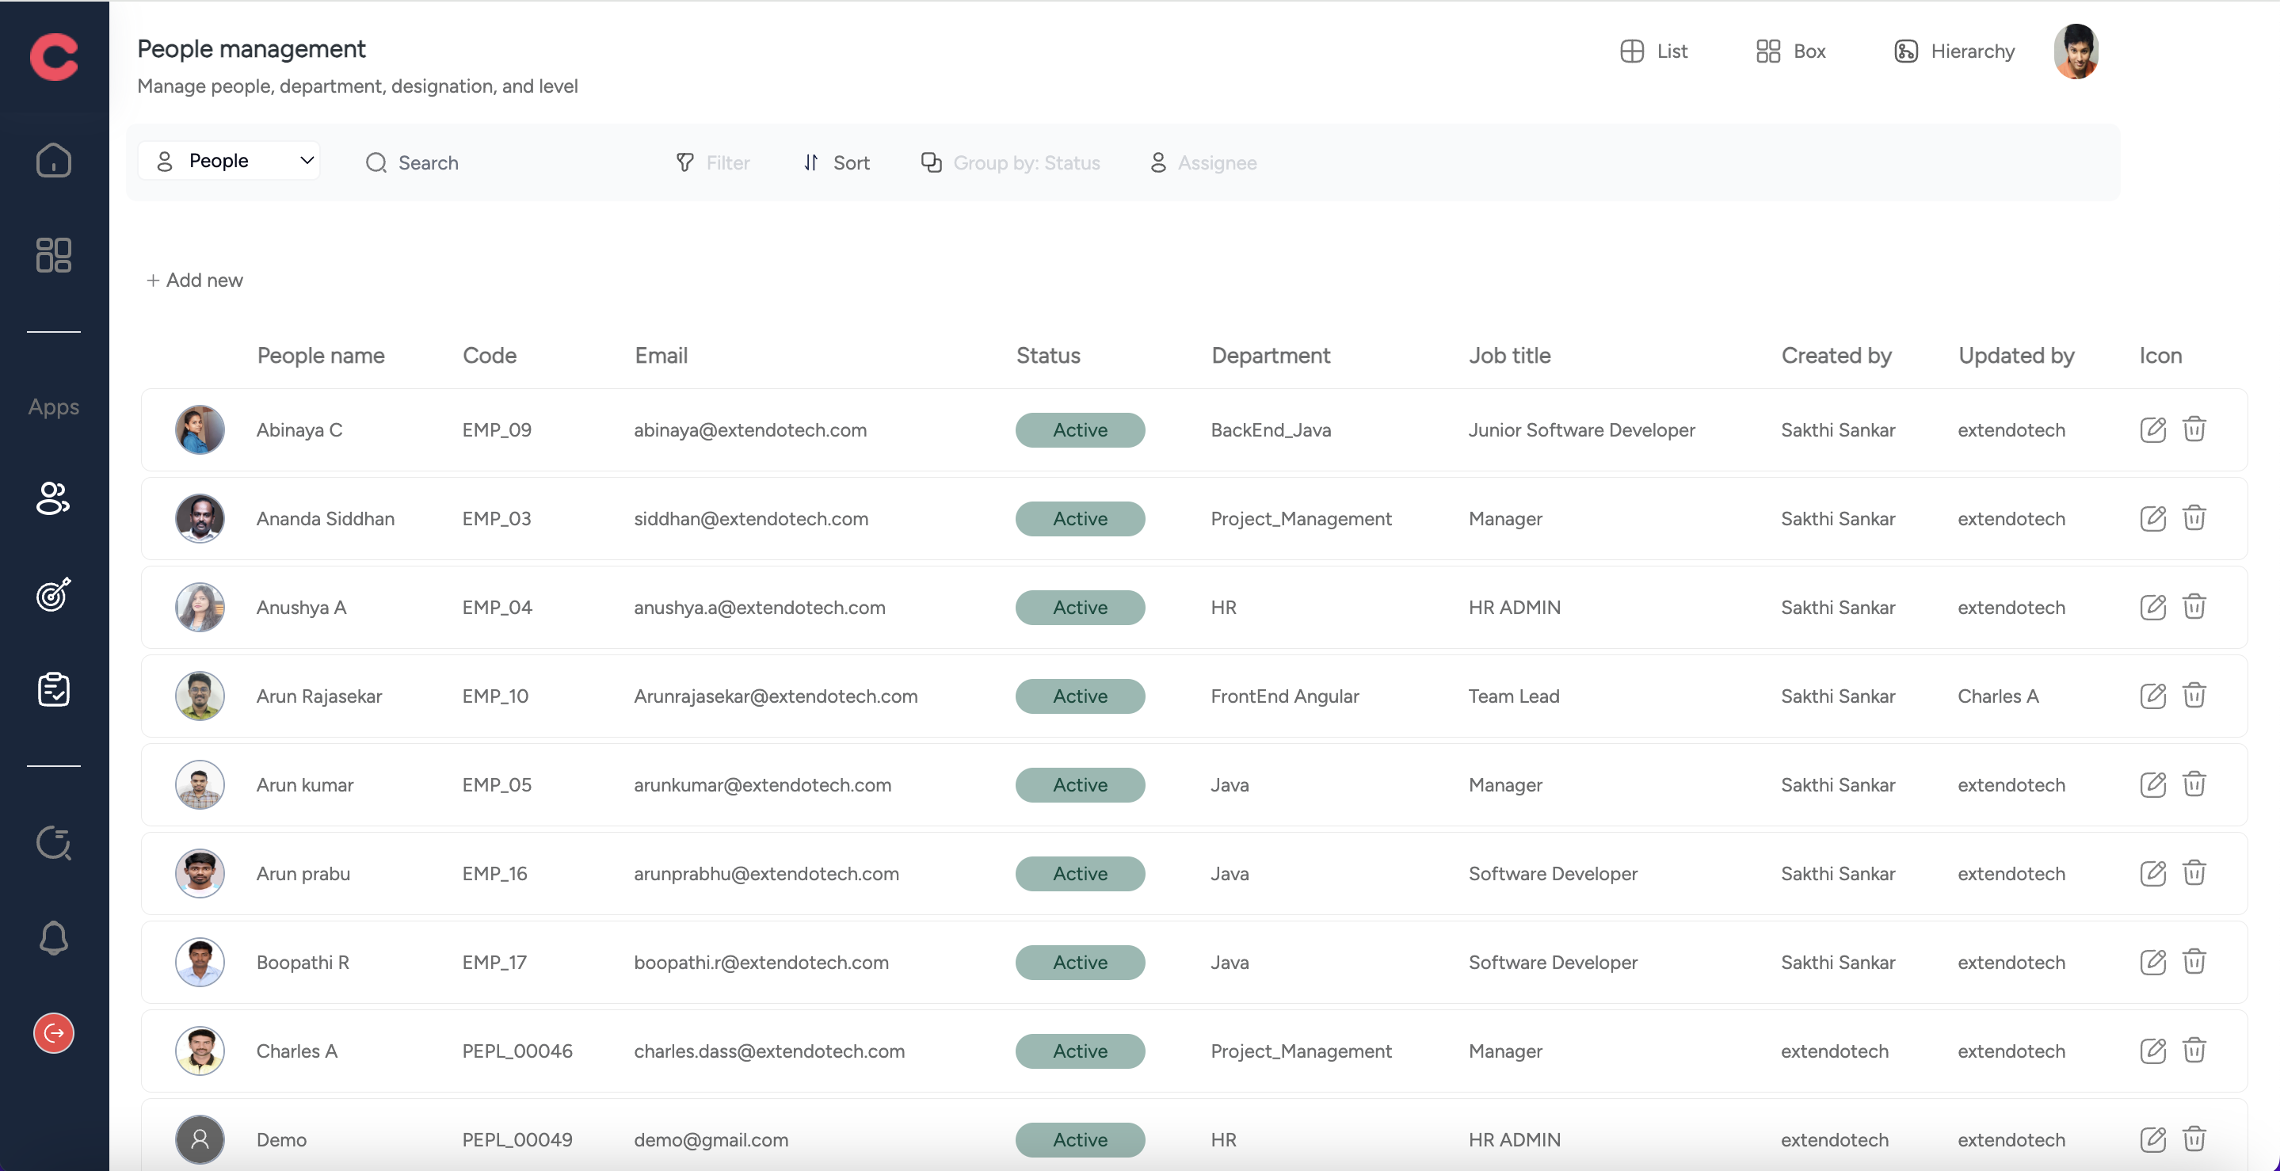The height and width of the screenshot is (1171, 2280).
Task: Open the home icon in sidebar
Action: click(53, 160)
